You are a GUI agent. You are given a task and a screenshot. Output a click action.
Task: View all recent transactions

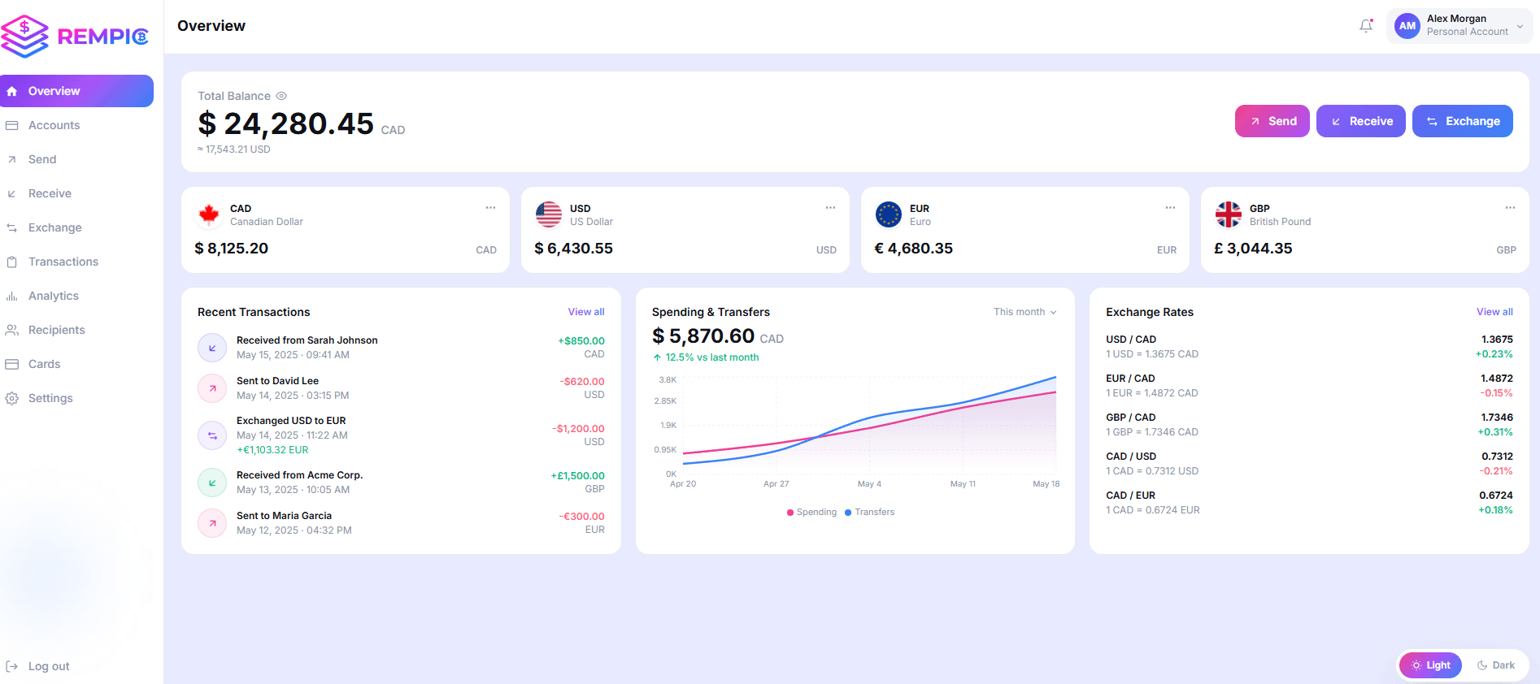[586, 312]
